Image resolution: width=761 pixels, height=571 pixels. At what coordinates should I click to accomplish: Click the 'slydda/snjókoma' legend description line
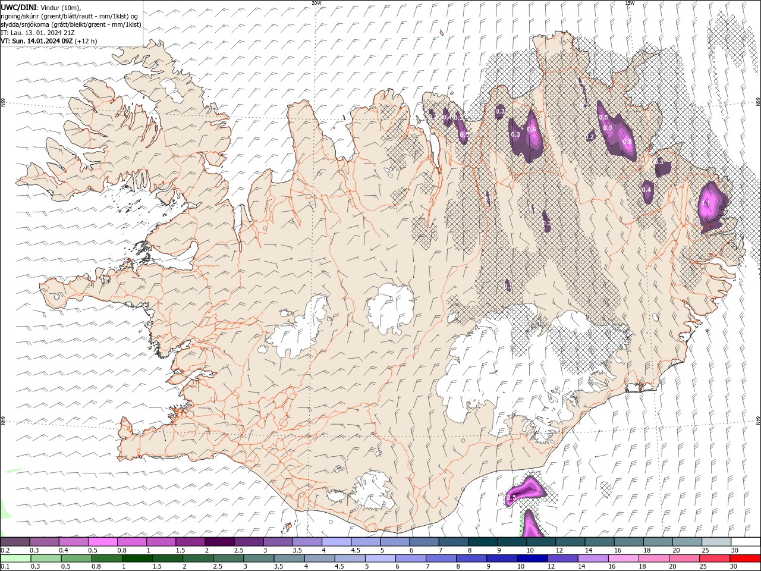click(x=71, y=24)
